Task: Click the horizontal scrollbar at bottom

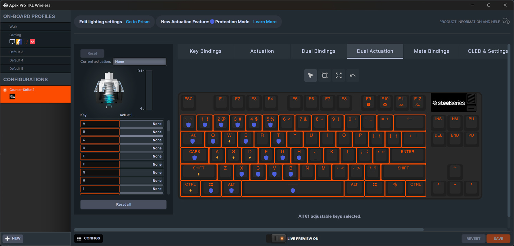Action: 249,230
